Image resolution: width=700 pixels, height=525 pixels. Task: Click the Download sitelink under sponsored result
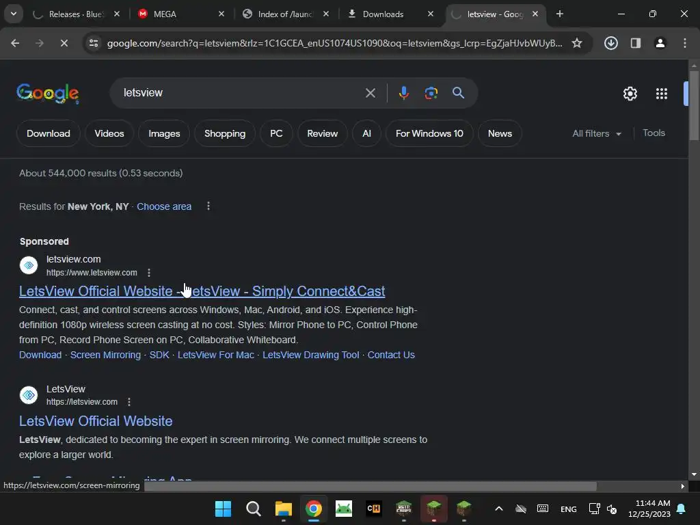(x=40, y=355)
